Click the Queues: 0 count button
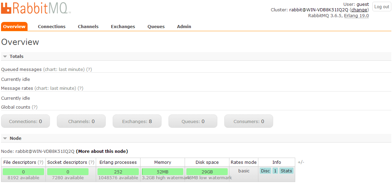Screen dimensions: 392x183 [193, 121]
